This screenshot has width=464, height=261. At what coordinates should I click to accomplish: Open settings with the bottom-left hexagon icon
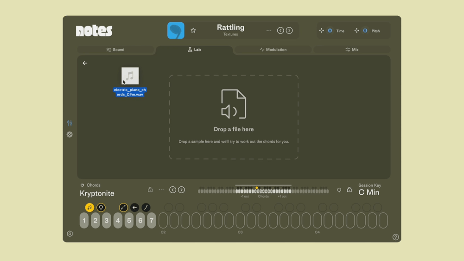[70, 234]
